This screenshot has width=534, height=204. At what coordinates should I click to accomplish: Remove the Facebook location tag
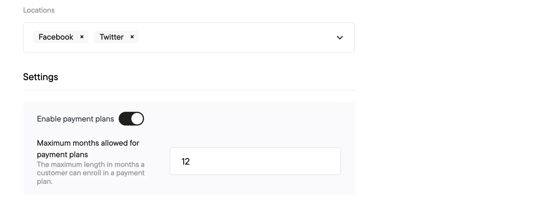pos(82,37)
